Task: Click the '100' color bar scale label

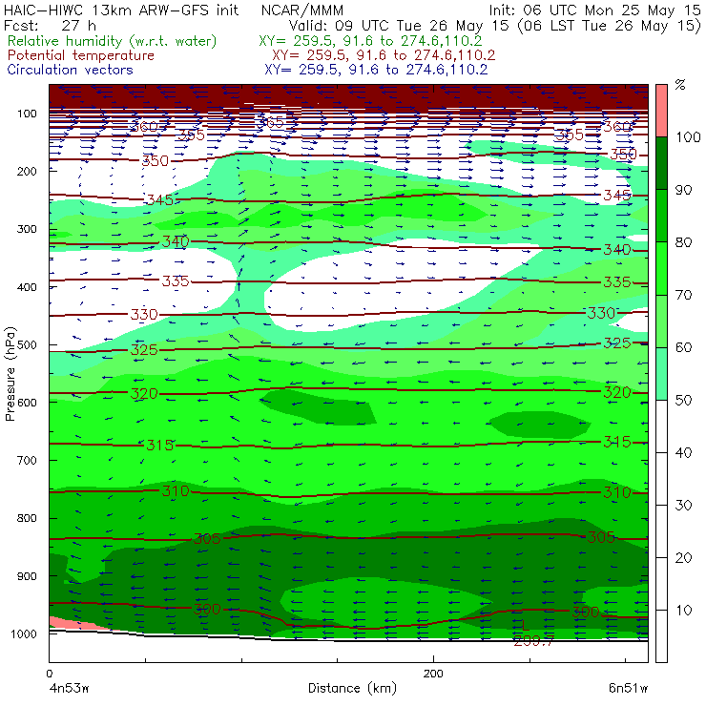Action: pos(688,136)
